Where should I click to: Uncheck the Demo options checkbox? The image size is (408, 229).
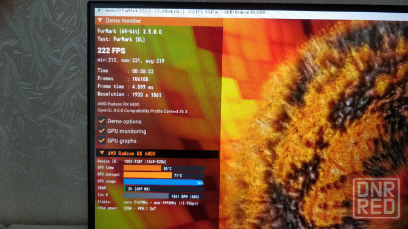pos(102,121)
